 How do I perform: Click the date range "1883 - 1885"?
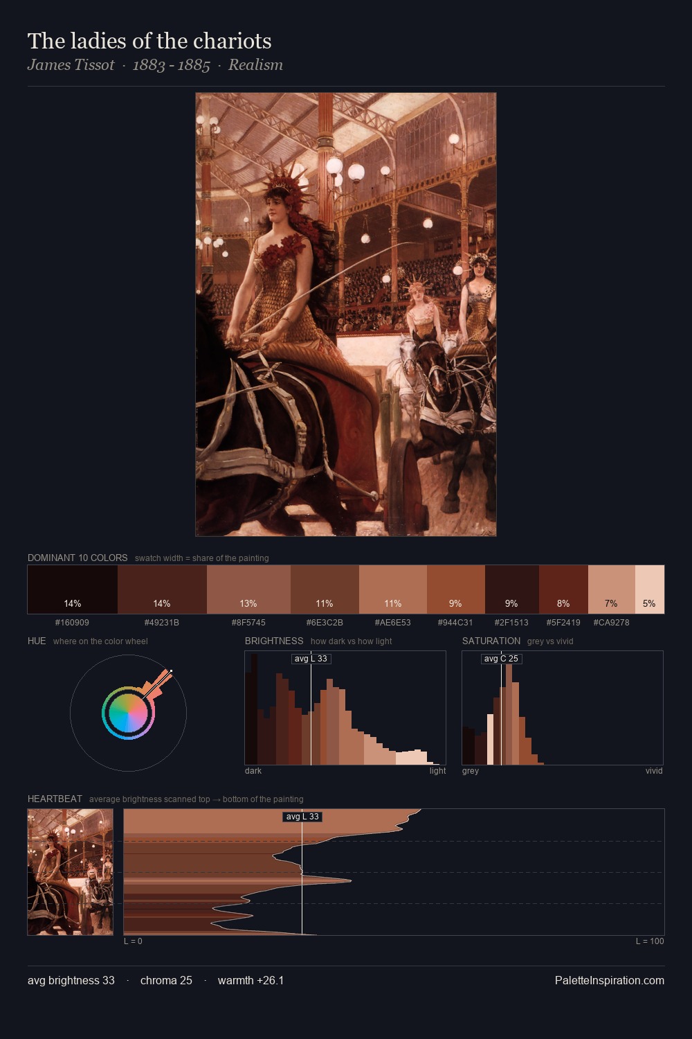click(171, 65)
